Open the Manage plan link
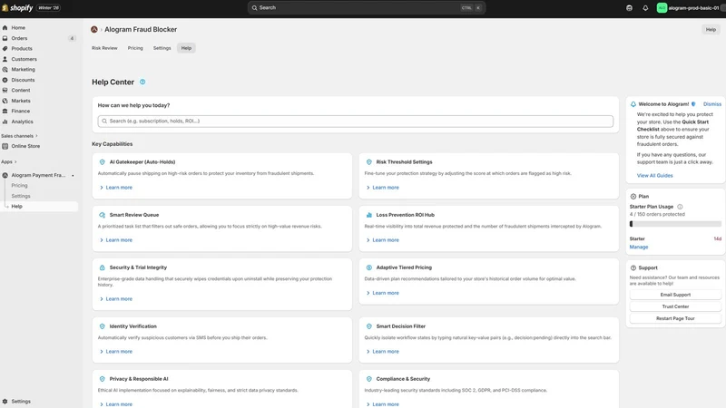 (639, 247)
